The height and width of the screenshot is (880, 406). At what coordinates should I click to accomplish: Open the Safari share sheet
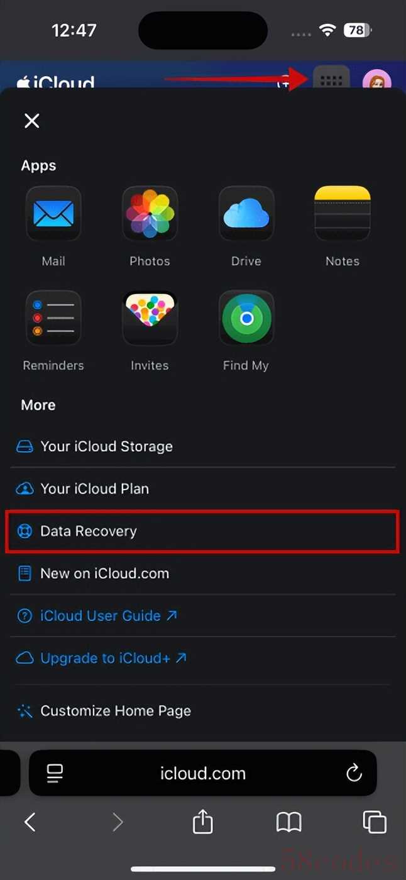tap(202, 822)
